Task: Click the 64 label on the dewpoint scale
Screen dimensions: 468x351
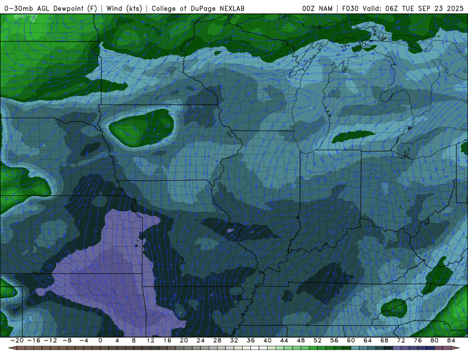Action: point(368,340)
